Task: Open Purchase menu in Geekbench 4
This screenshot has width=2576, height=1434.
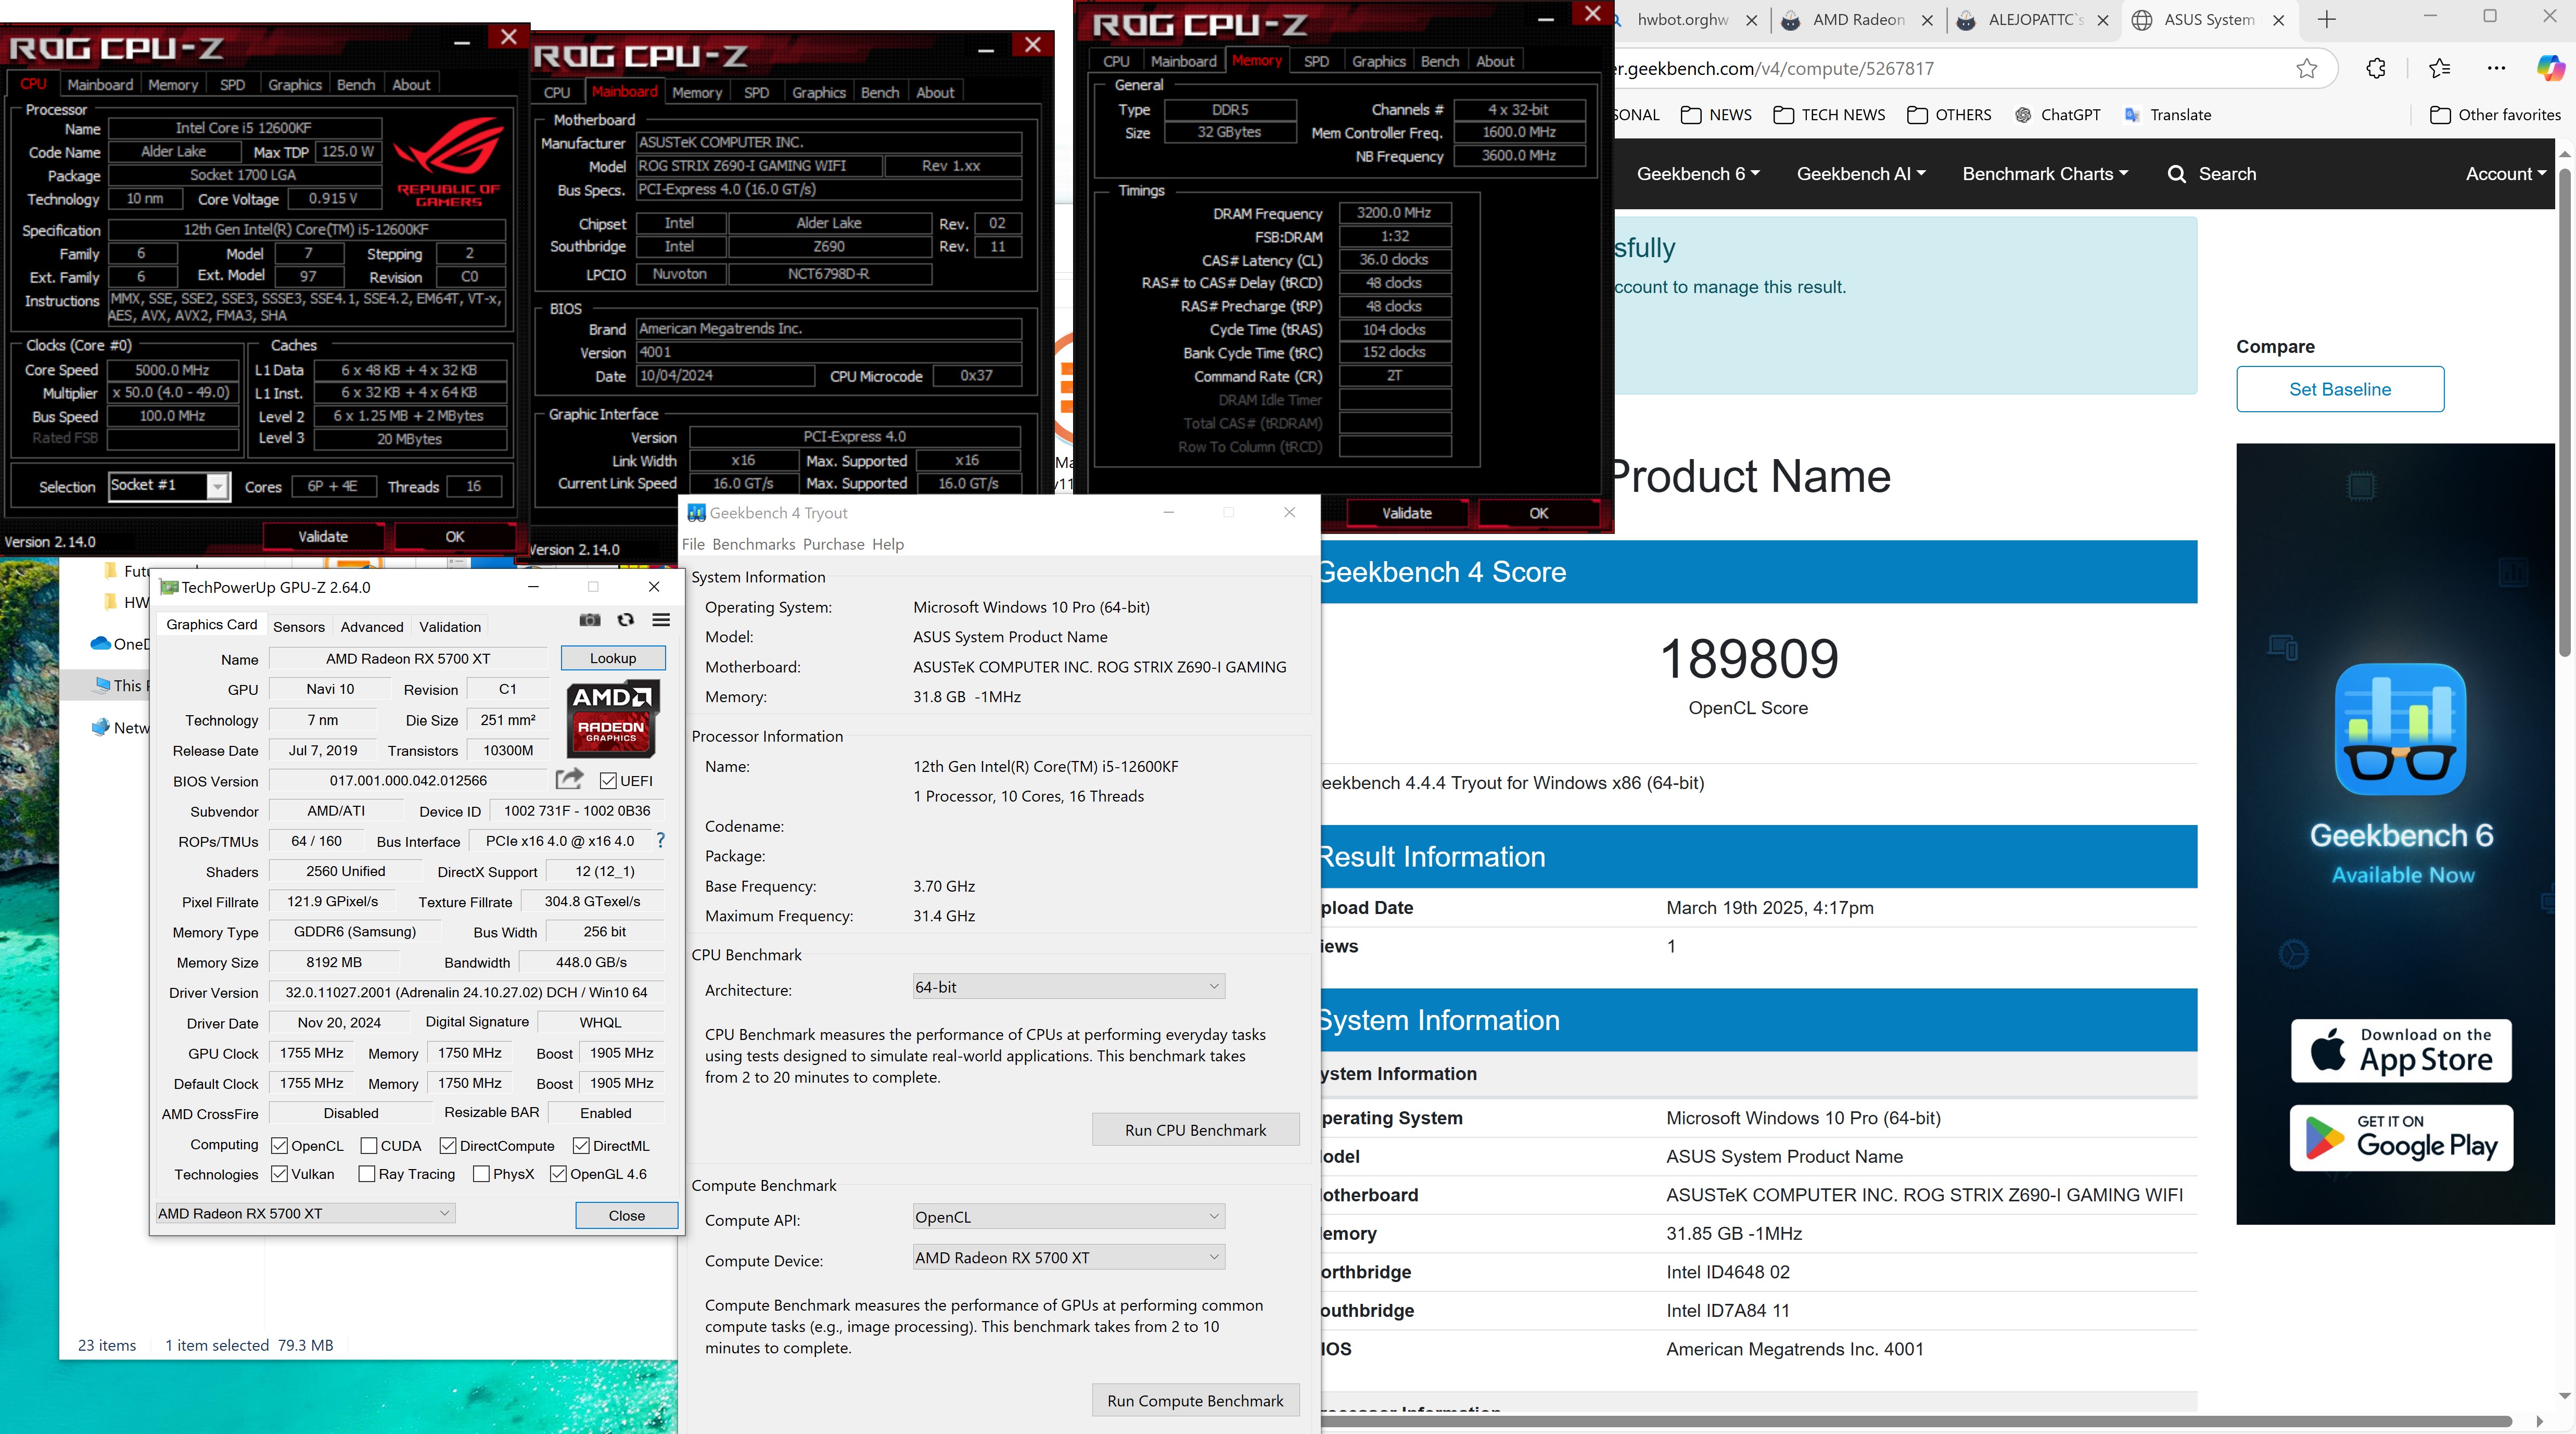Action: pyautogui.click(x=833, y=544)
